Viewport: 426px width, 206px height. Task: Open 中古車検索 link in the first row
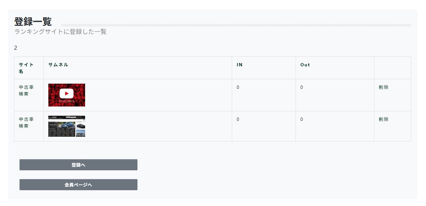pos(26,91)
